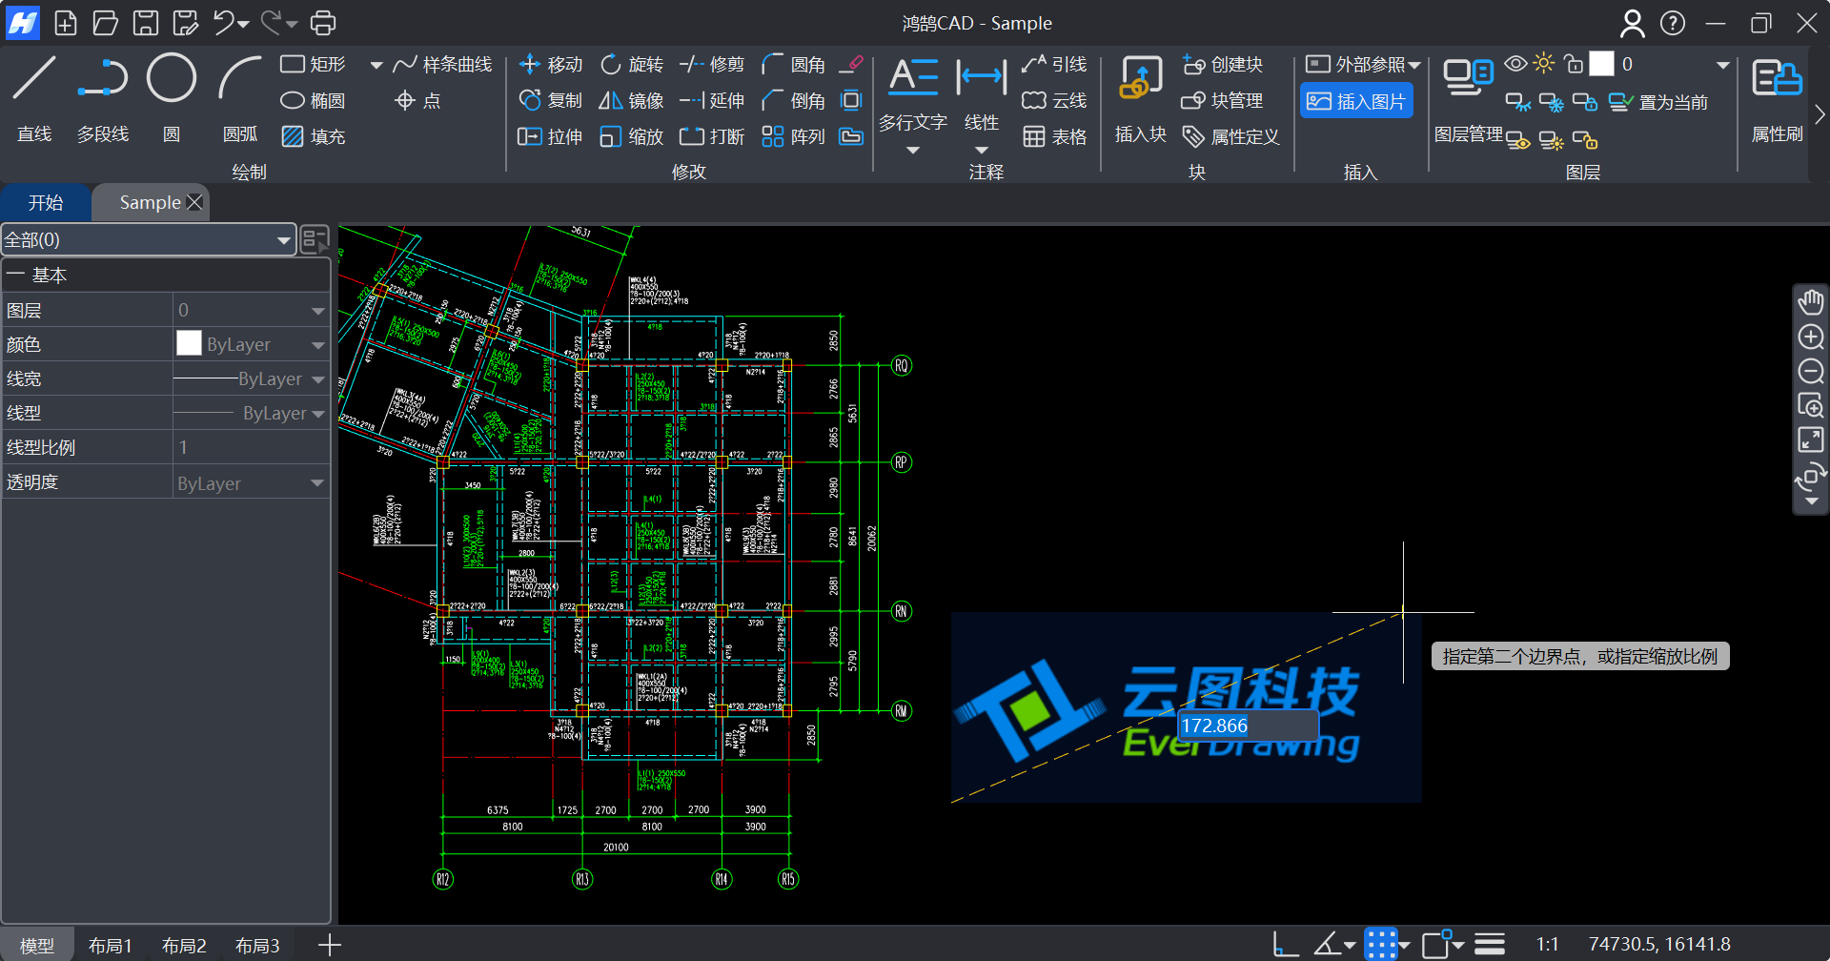Switch to the 布局1 layout tab

click(x=111, y=945)
